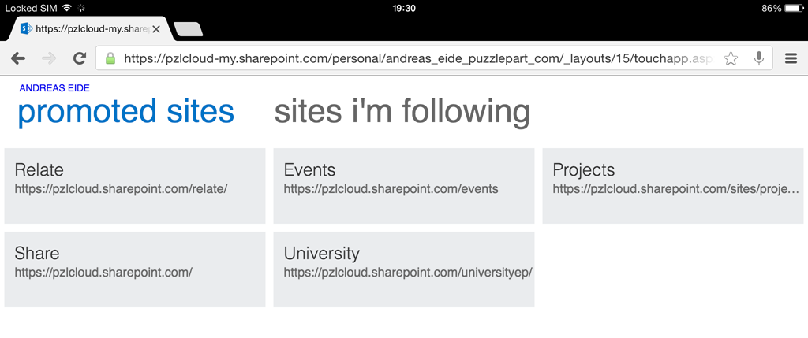
Task: Click the SharePoint favicon on tab
Action: (x=26, y=29)
